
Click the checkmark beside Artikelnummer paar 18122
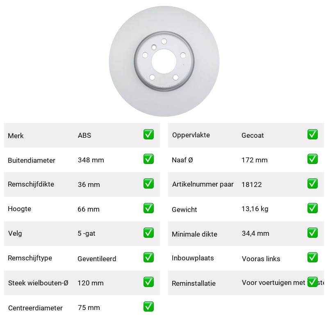coord(312,183)
